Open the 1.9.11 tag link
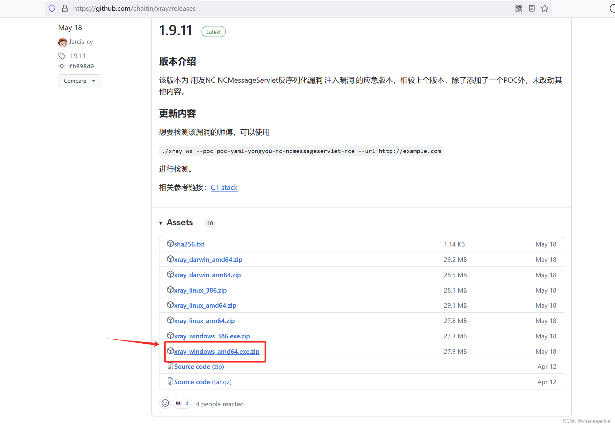The image size is (615, 426). click(77, 56)
